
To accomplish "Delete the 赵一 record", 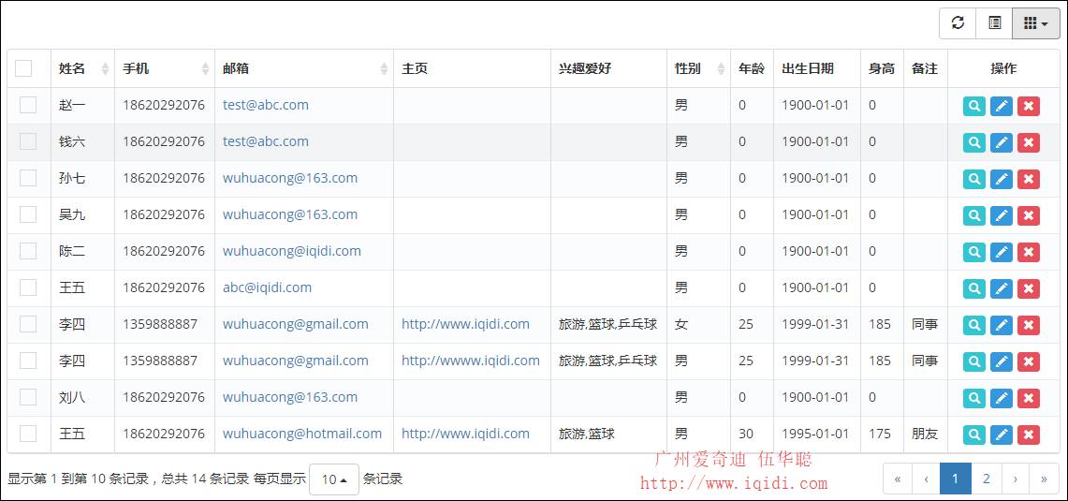I will click(x=1029, y=106).
